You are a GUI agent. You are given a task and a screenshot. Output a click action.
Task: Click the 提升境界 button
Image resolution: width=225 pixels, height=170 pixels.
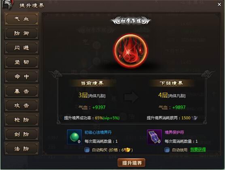pos(132,163)
